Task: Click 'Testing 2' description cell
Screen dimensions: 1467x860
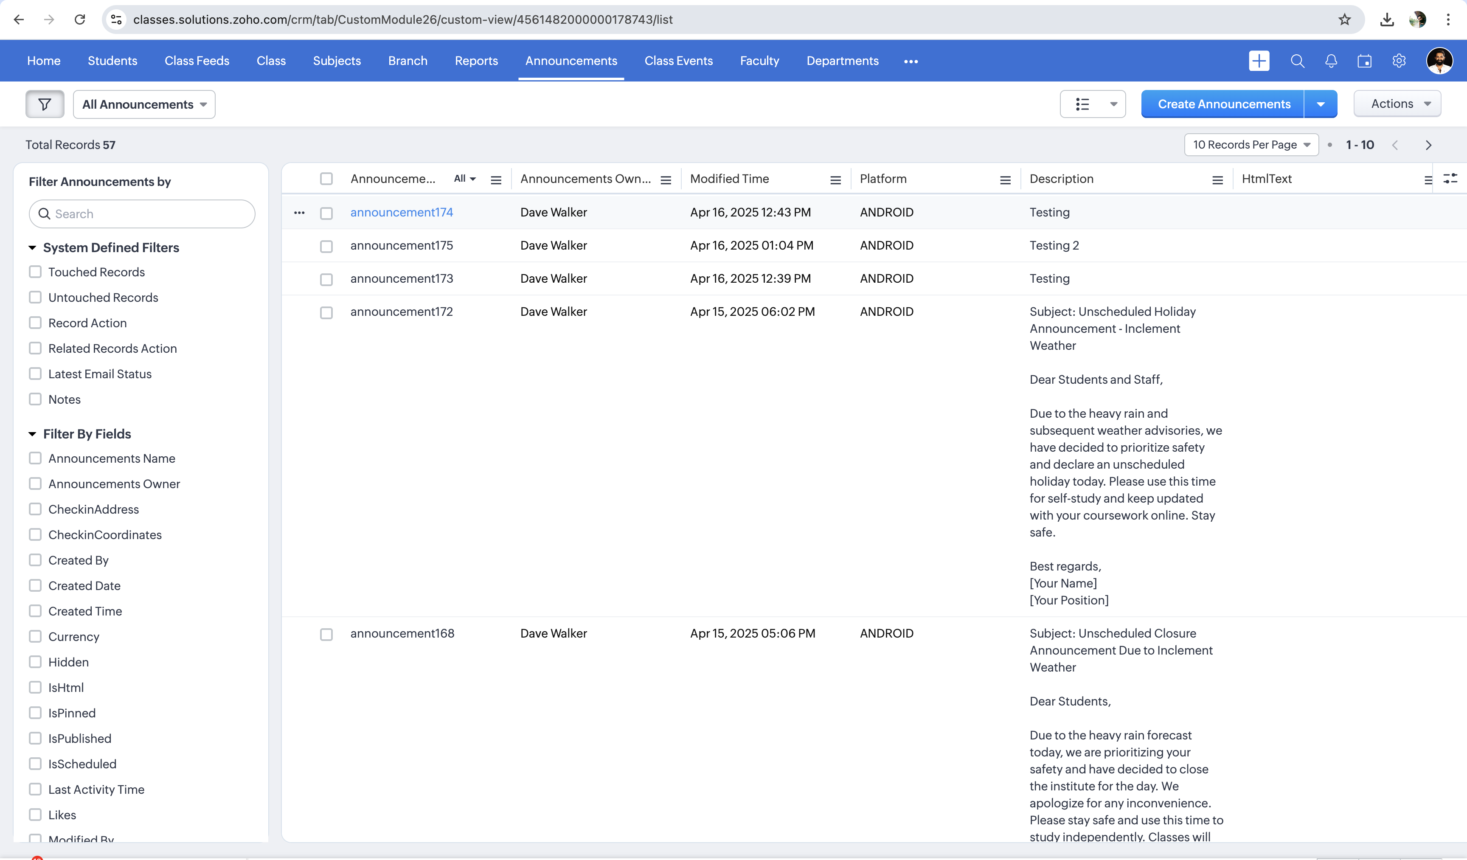Action: coord(1054,246)
